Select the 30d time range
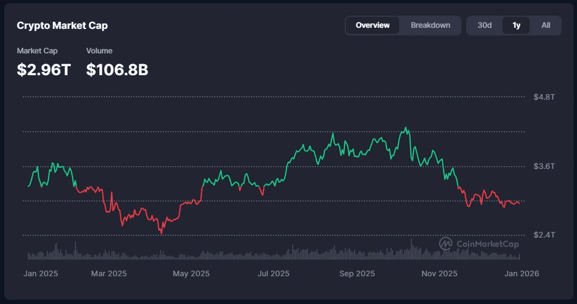Image resolution: width=577 pixels, height=304 pixels. point(484,25)
